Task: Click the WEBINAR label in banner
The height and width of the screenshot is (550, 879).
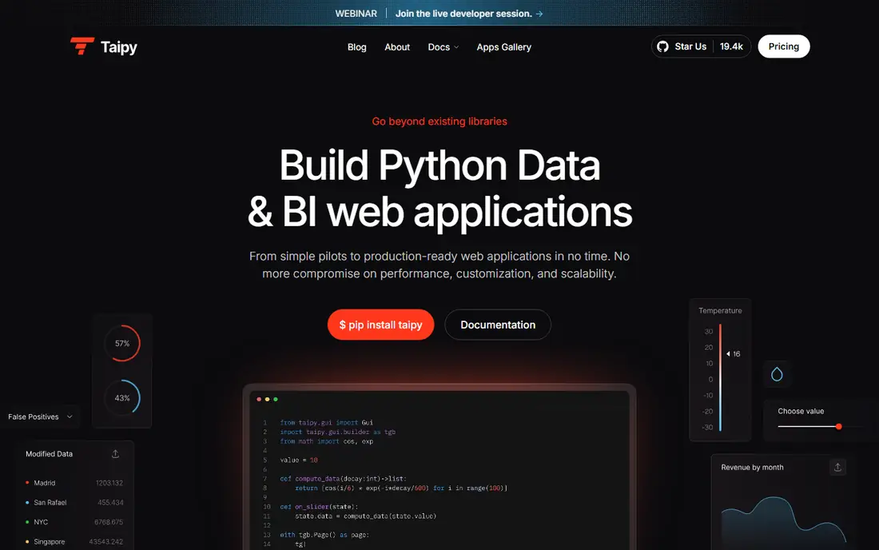Action: pos(356,14)
